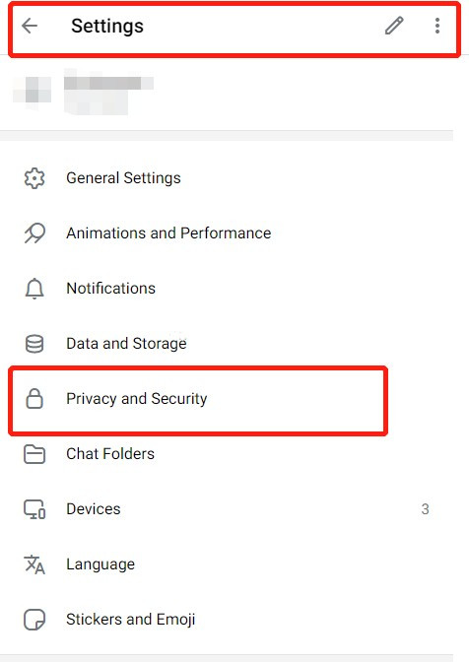Viewport: 469px width, 662px height.
Task: Open Privacy and Security
Action: click(x=198, y=400)
